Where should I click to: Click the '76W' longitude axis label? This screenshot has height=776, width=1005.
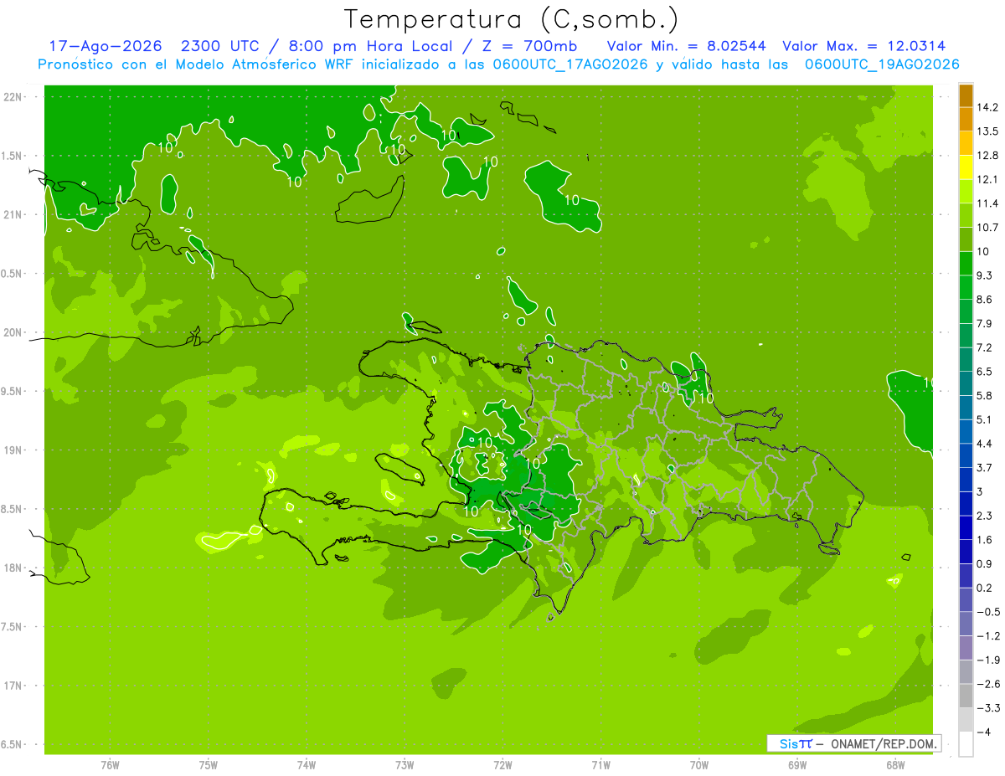(110, 765)
